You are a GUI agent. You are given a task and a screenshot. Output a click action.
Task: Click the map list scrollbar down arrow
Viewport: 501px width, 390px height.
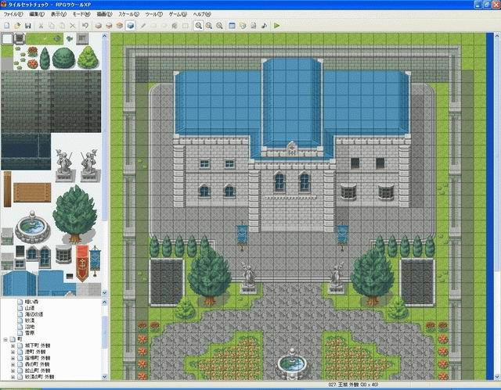point(103,376)
